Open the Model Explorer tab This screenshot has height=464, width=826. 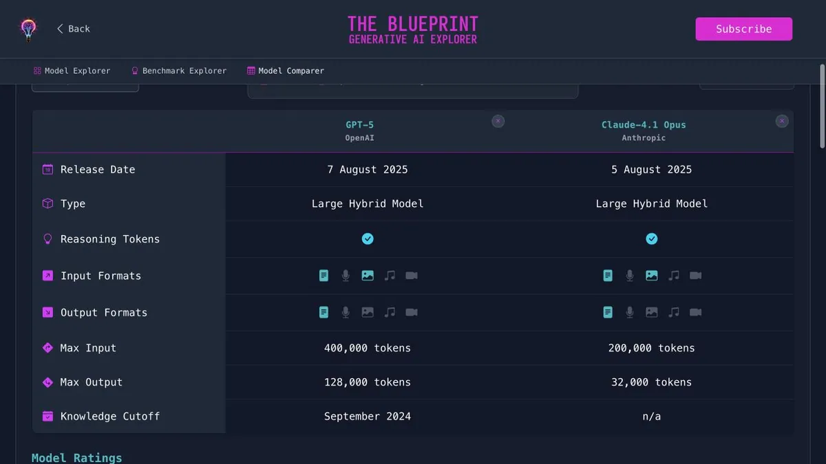tap(72, 71)
